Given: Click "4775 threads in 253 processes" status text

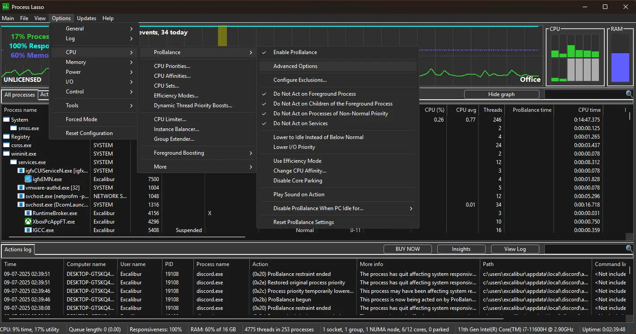Looking at the screenshot, I should [279, 330].
